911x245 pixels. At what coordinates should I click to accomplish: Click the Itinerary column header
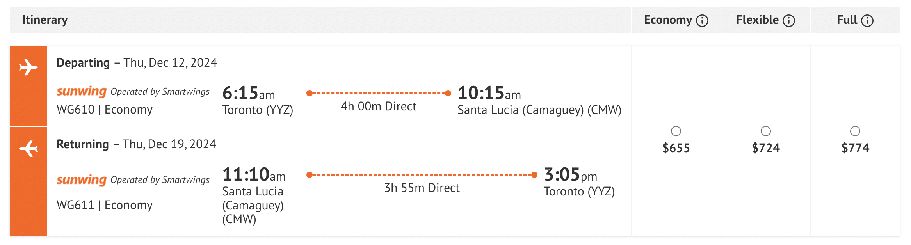click(x=45, y=20)
